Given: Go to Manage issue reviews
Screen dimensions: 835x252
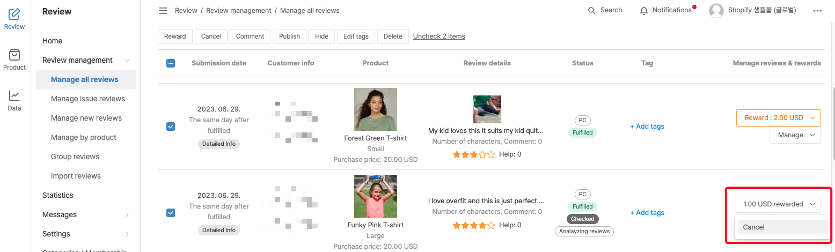Looking at the screenshot, I should point(88,99).
